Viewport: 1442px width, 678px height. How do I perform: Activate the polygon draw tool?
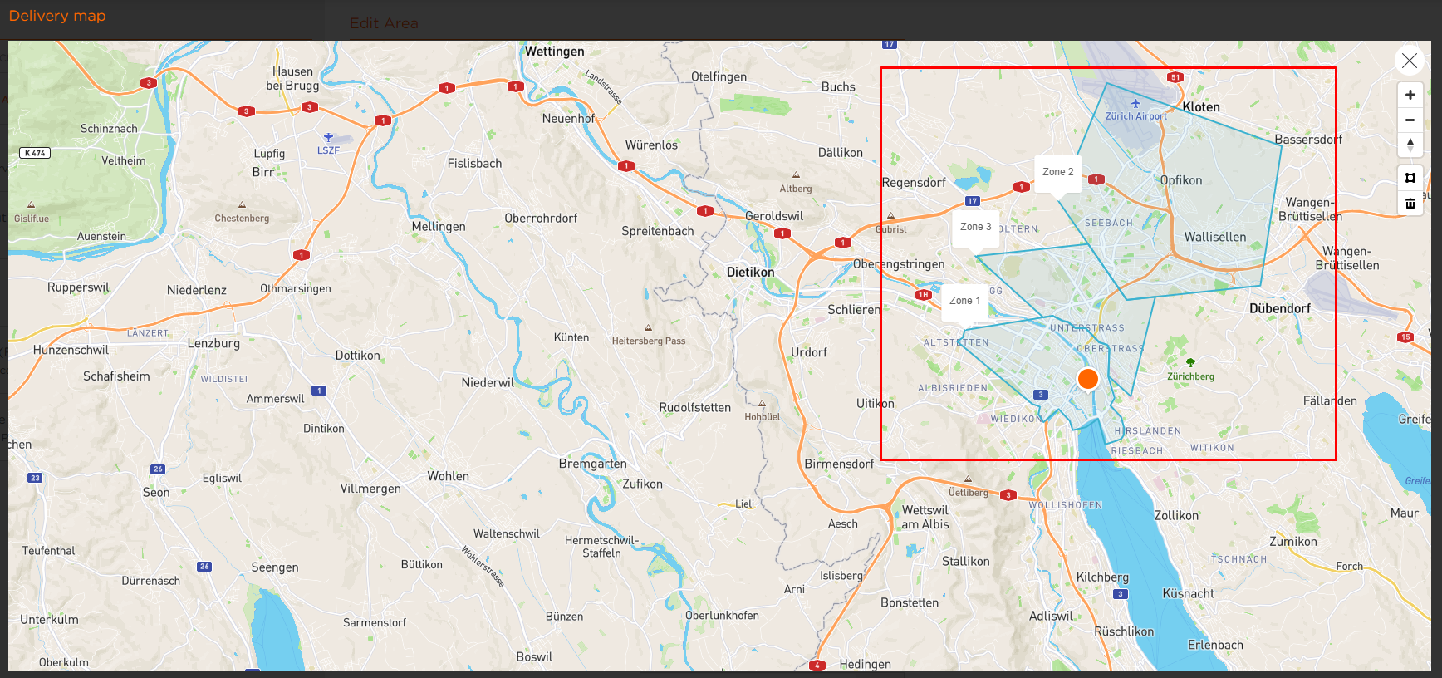1410,178
